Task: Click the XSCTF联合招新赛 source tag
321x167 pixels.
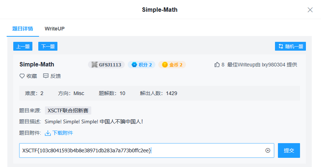Action: click(x=68, y=110)
